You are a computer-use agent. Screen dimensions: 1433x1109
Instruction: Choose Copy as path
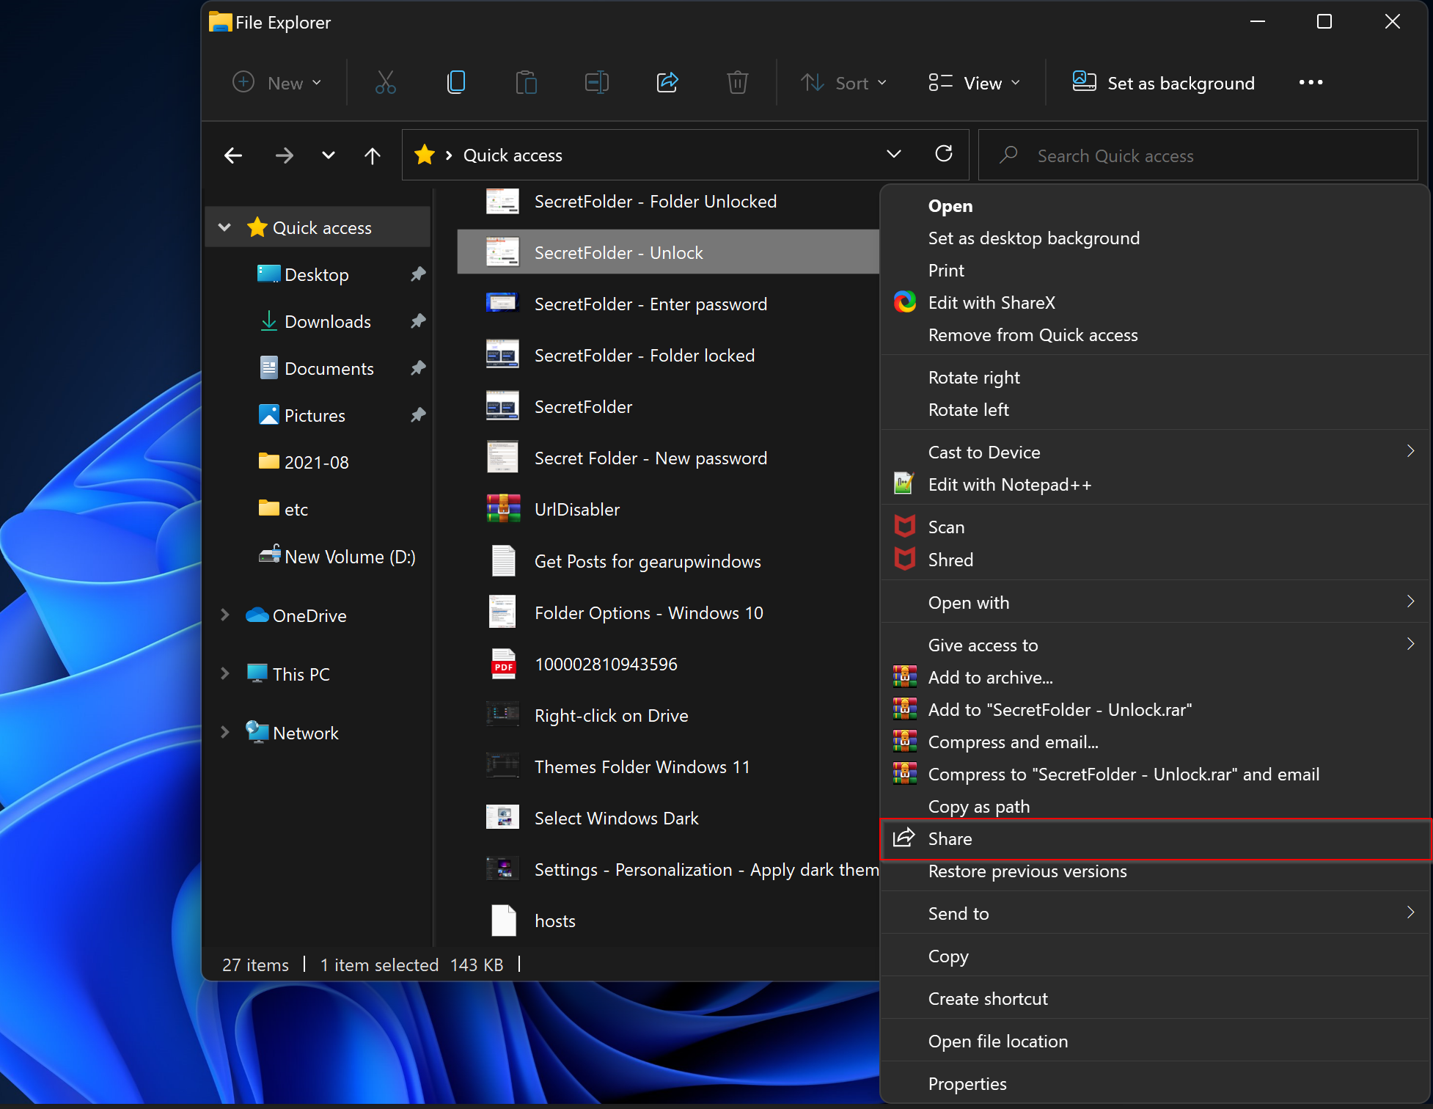point(1154,807)
